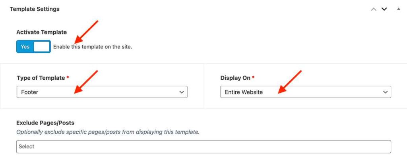Open the Type of Template dropdown
This screenshot has width=407, height=165.
click(102, 92)
